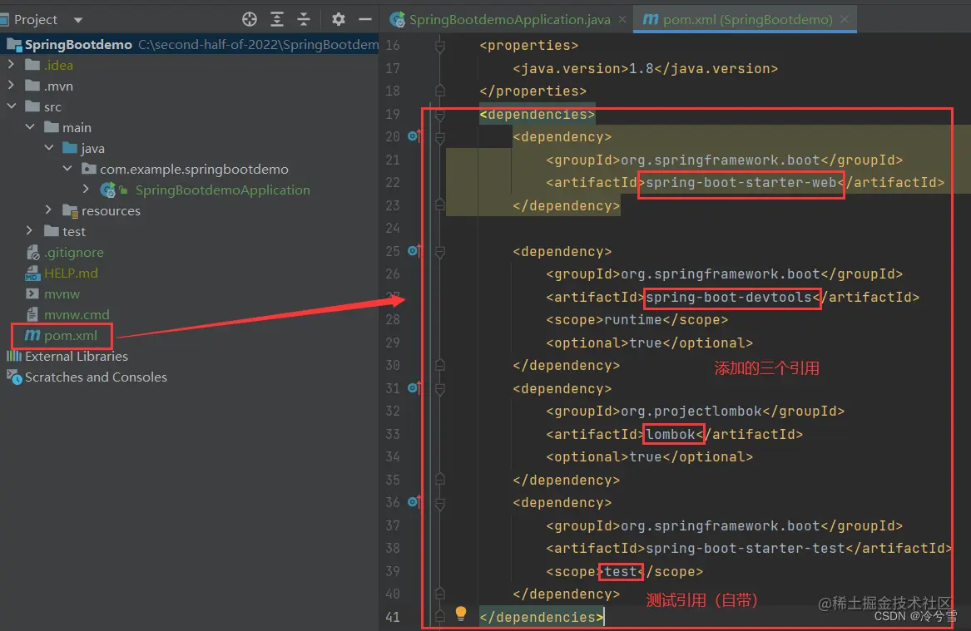Click the Scratches and Consoles icon
Screen dimensions: 971x631
pyautogui.click(x=14, y=377)
